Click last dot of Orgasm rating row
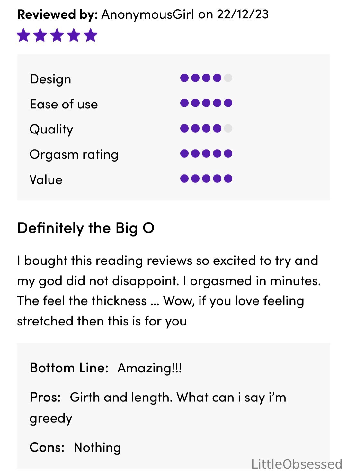This screenshot has width=347, height=476. 228,153
